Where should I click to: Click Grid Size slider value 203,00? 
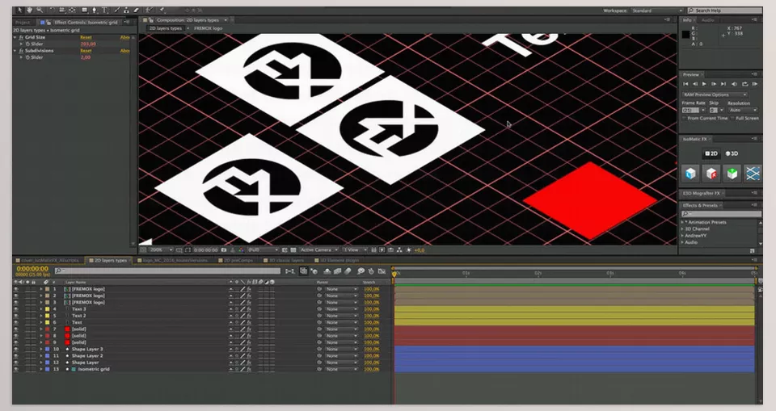(x=88, y=44)
